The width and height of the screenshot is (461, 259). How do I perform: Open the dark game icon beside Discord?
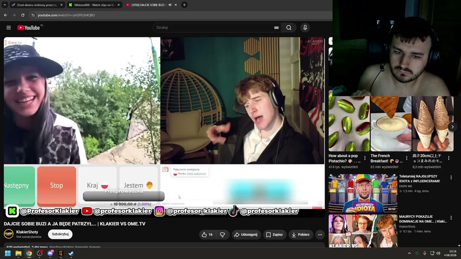tap(61, 253)
